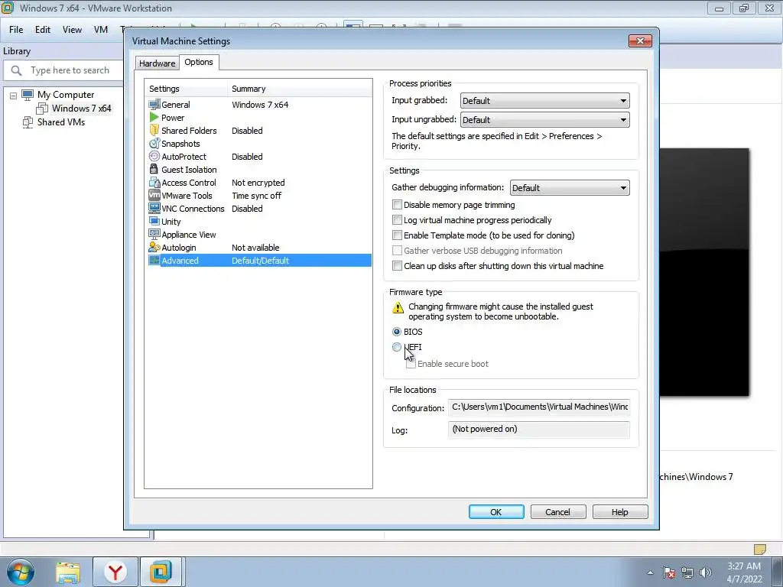Open the Gather debugging information dropdown

[569, 188]
